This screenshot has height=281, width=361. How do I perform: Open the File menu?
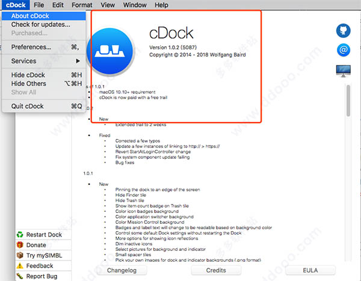pyautogui.click(x=39, y=5)
